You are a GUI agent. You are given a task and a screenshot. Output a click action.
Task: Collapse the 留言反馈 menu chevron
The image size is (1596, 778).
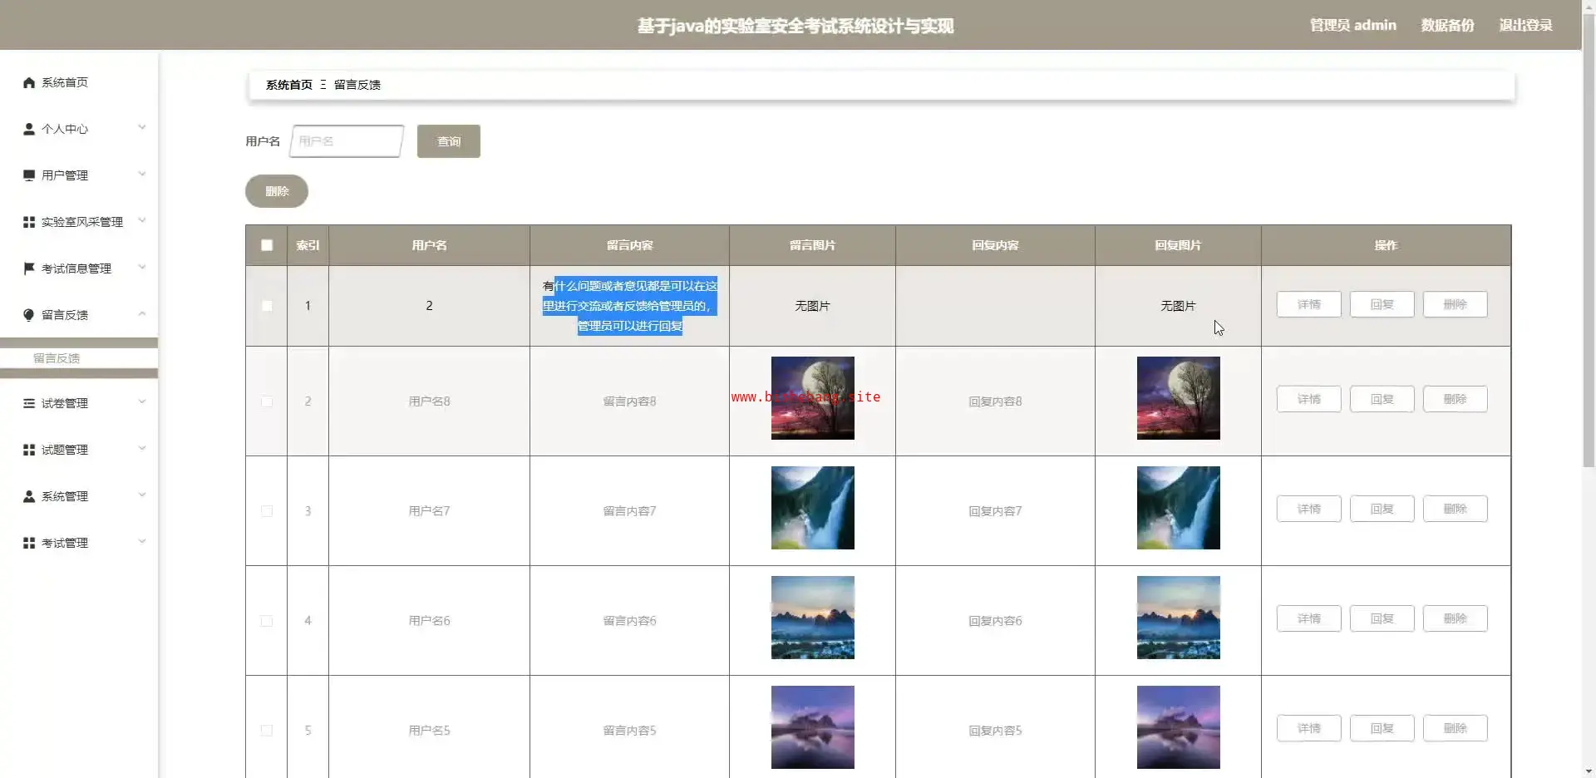pos(142,314)
